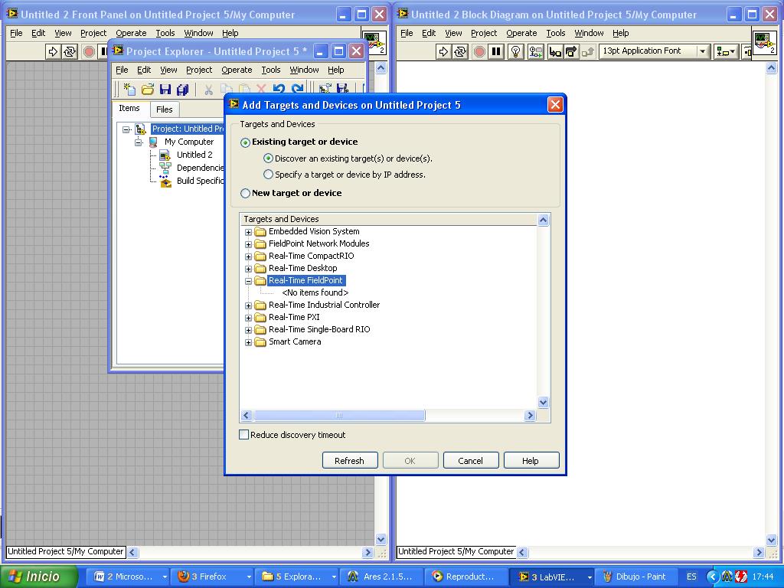Toggle Retain Wire Values icon
Image resolution: width=784 pixels, height=588 pixels.
click(535, 51)
